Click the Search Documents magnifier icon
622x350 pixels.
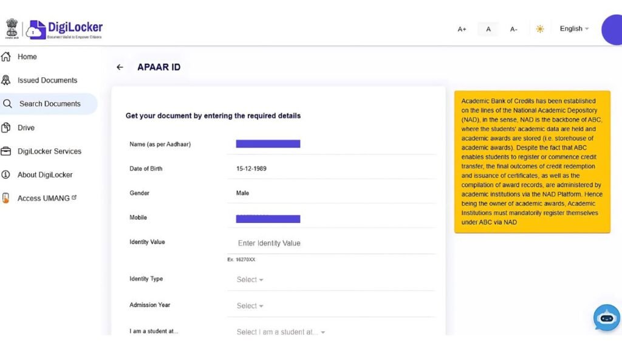coord(7,104)
